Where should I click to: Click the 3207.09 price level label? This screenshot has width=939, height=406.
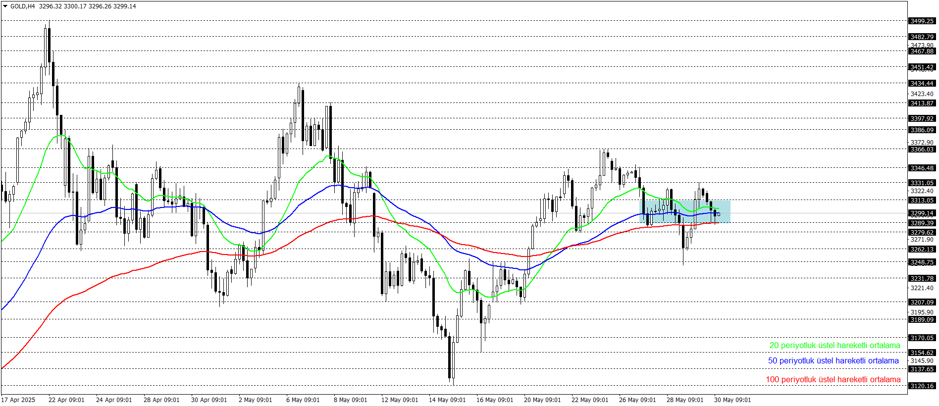coord(922,303)
